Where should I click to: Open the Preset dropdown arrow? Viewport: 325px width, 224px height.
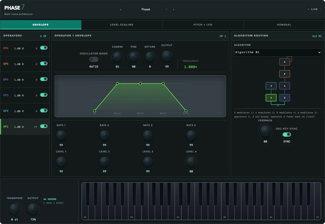[166, 9]
